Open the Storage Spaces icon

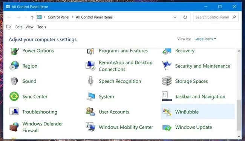coord(167,81)
